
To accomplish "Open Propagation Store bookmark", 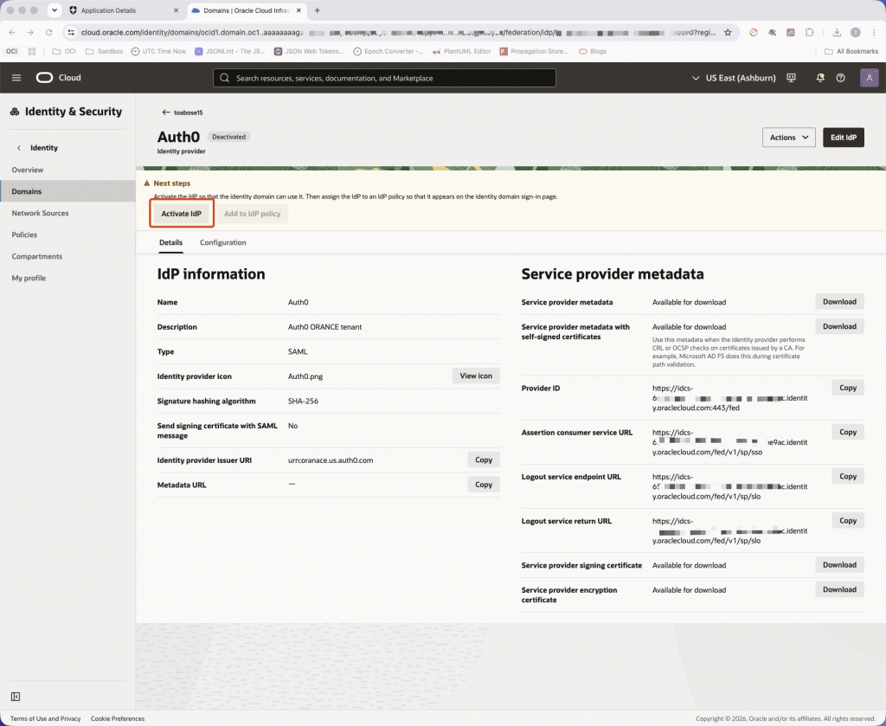I will 534,51.
